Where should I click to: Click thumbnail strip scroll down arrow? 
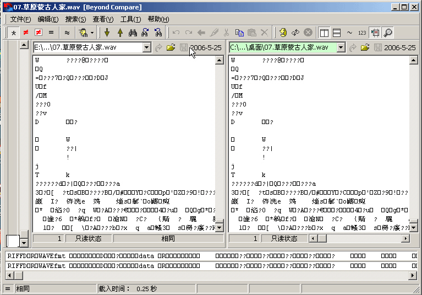coord(24,243)
